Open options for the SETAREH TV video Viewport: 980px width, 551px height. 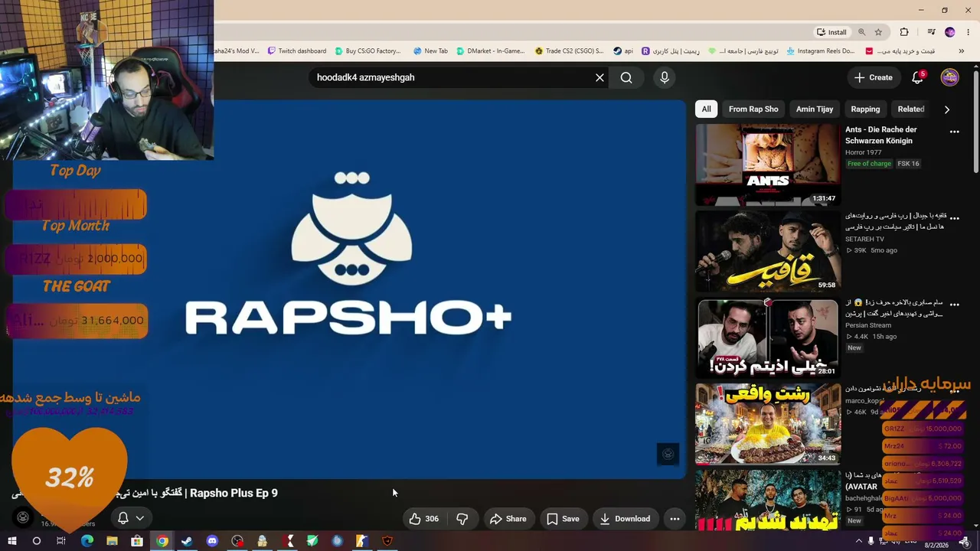point(955,218)
